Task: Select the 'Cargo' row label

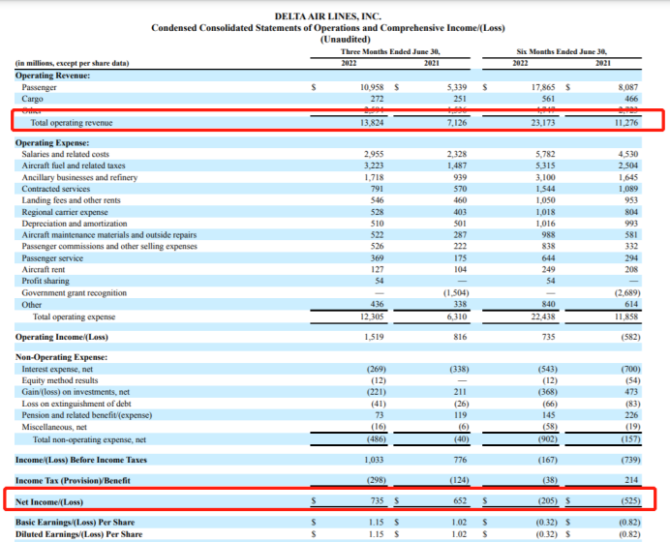Action: (33, 99)
